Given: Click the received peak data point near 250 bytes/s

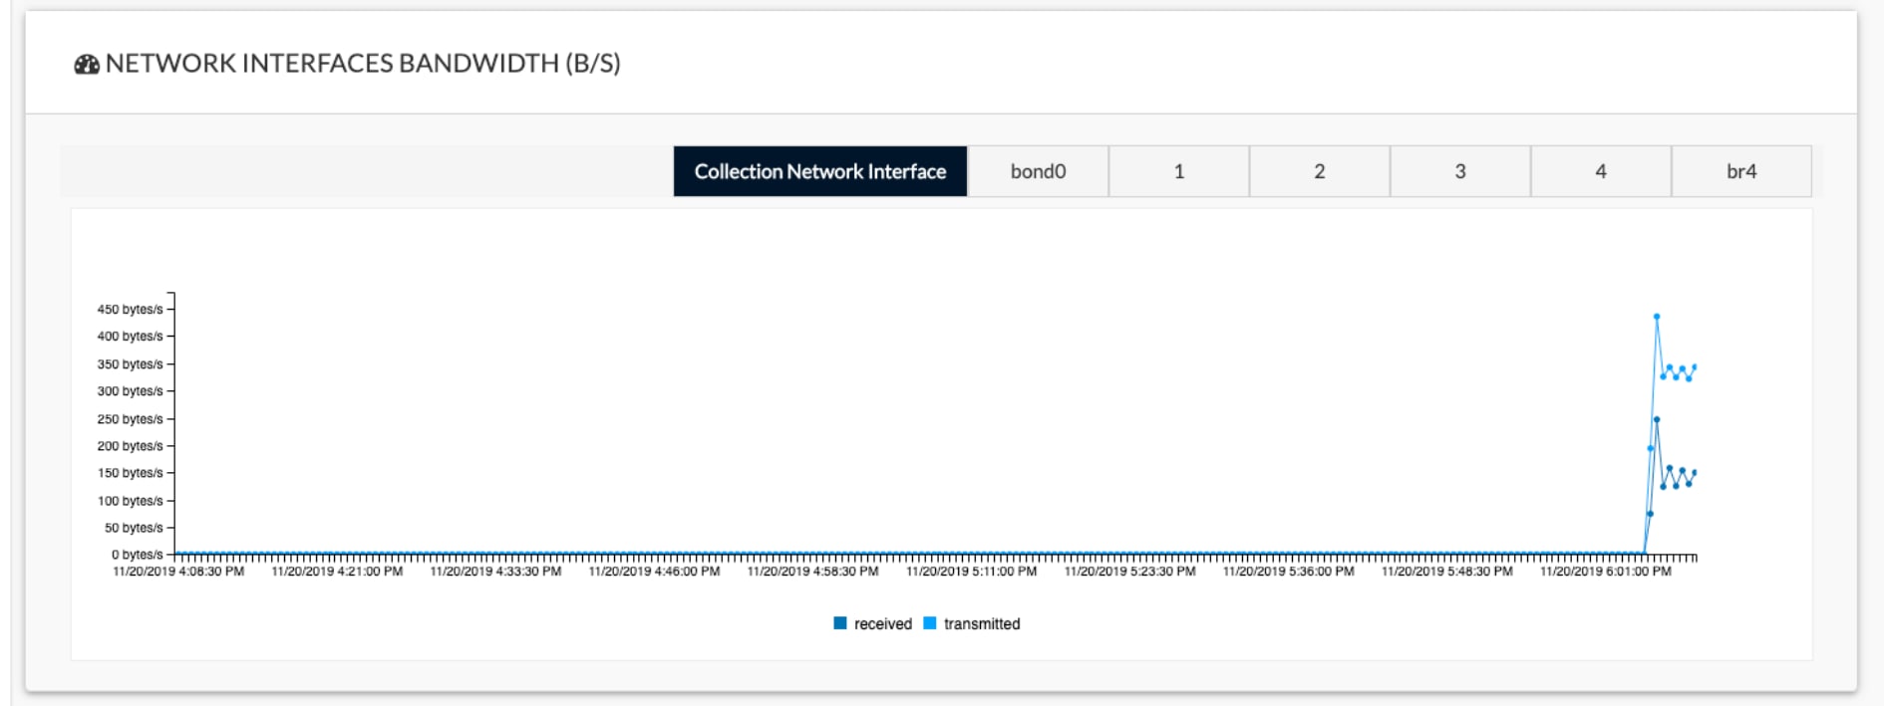Looking at the screenshot, I should pos(1657,419).
